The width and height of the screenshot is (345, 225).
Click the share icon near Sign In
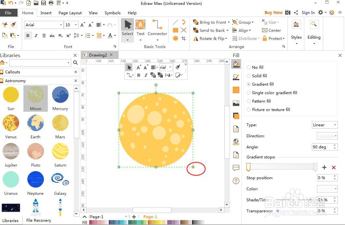296,13
